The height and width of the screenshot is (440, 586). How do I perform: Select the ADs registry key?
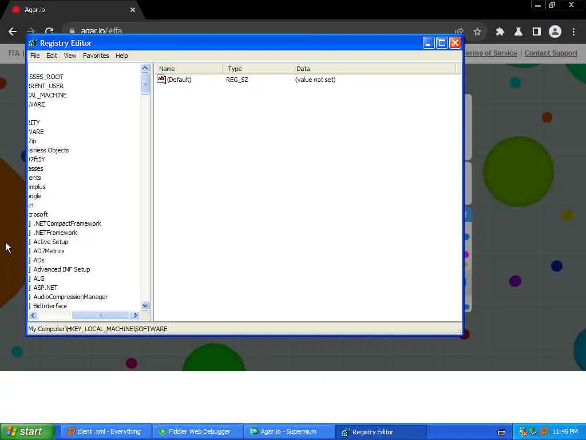click(x=39, y=260)
